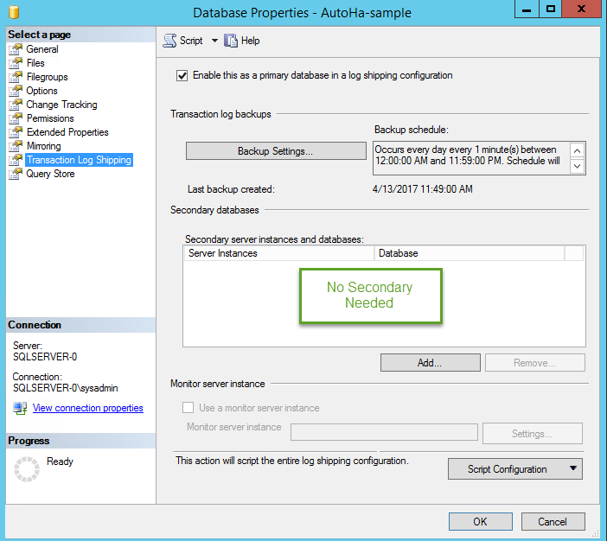Open Backup Settings dialog
Image resolution: width=607 pixels, height=541 pixels.
click(x=276, y=151)
